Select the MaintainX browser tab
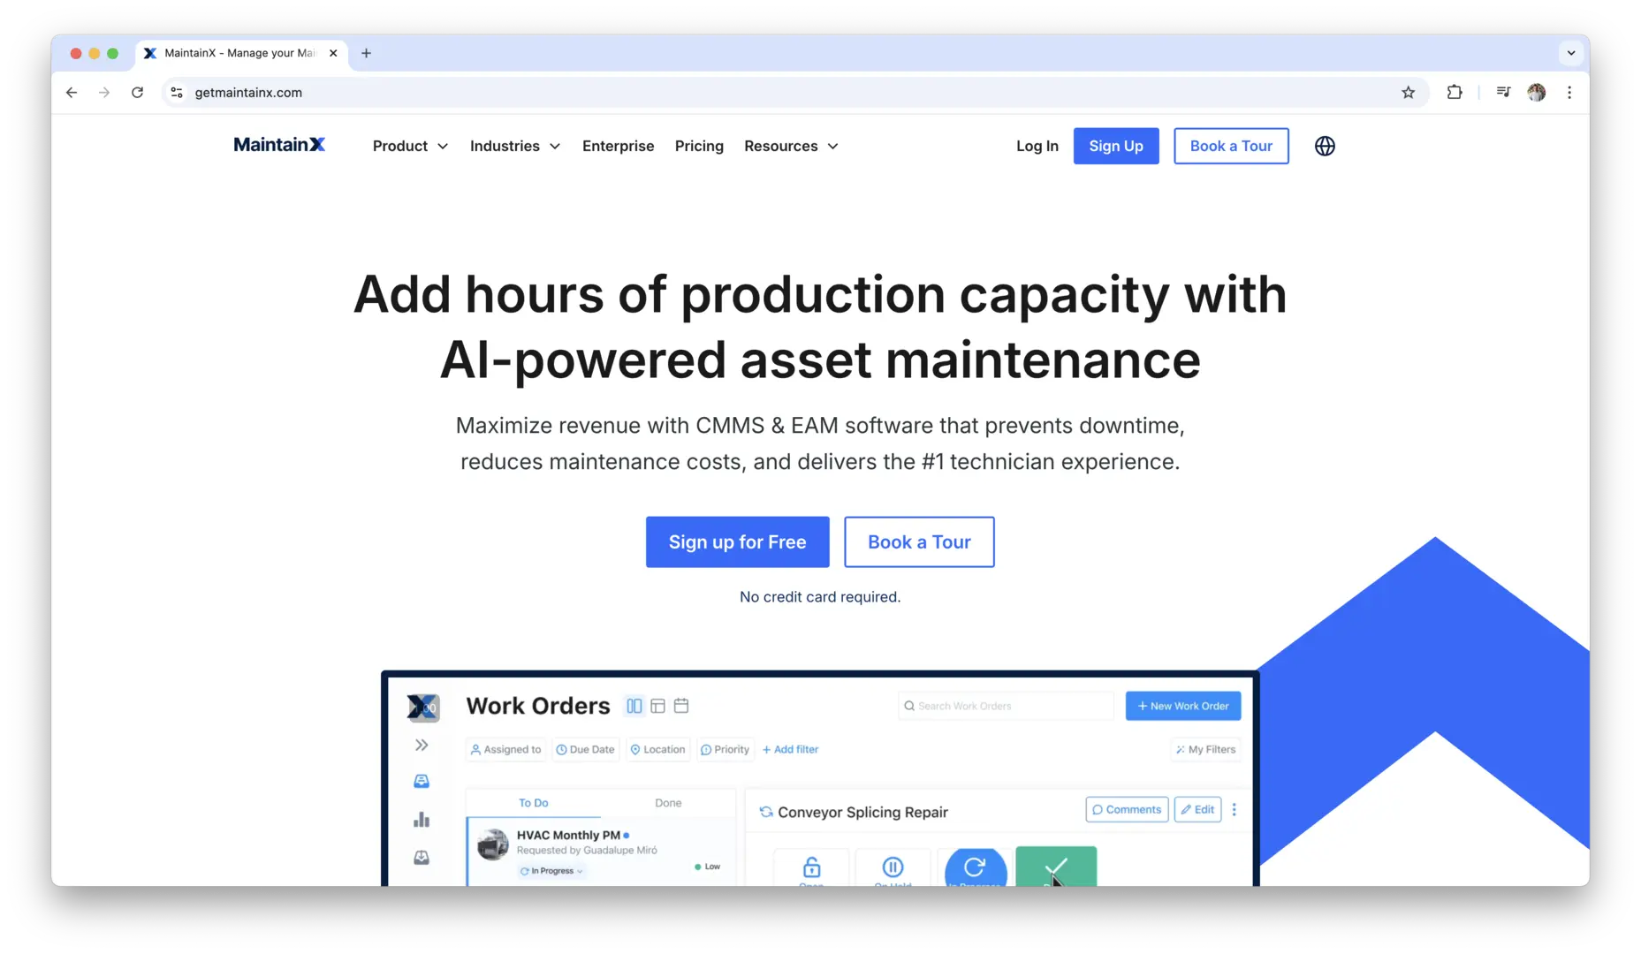The height and width of the screenshot is (954, 1641). click(x=241, y=53)
